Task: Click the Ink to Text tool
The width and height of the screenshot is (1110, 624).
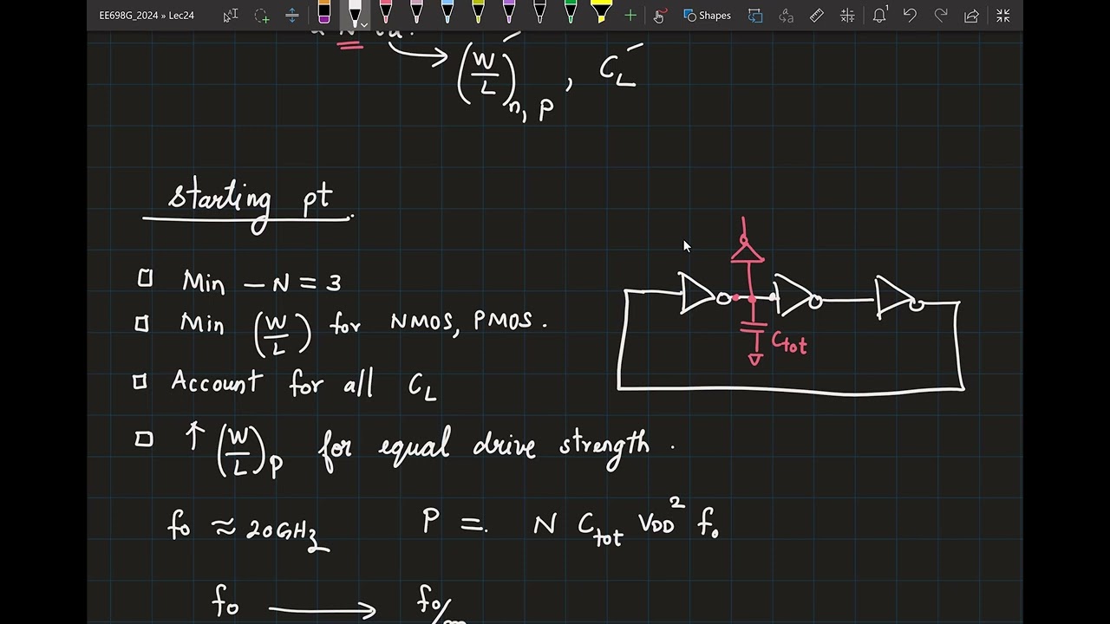Action: (x=787, y=16)
